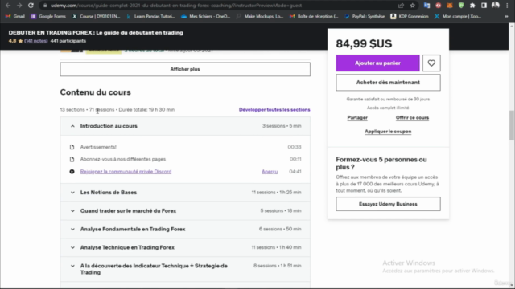
Task: Click the 84,99 $US price
Action: tap(364, 43)
